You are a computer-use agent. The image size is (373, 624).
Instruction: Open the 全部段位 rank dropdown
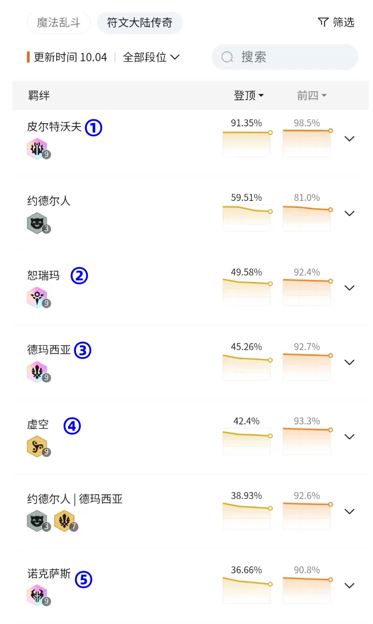coord(151,57)
